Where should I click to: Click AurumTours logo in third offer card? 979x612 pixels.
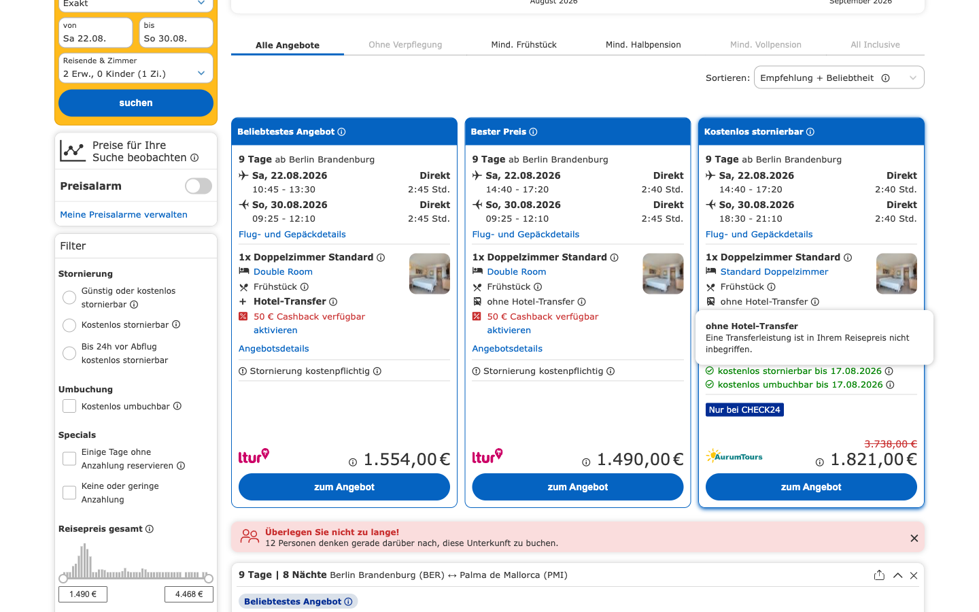734,456
